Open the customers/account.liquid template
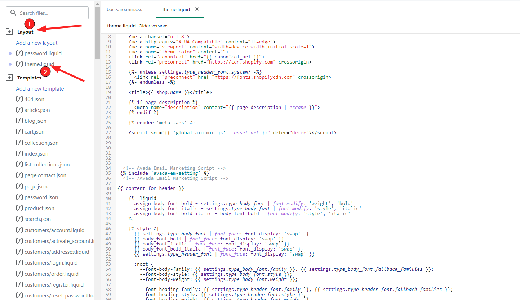This screenshot has height=300, width=520. point(54,230)
